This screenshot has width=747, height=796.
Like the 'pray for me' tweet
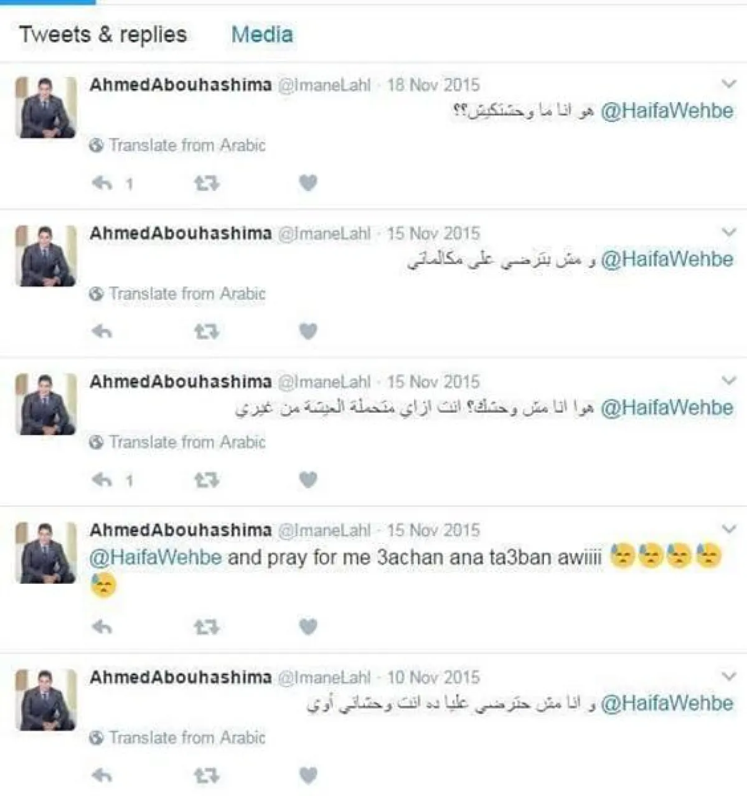pyautogui.click(x=308, y=627)
